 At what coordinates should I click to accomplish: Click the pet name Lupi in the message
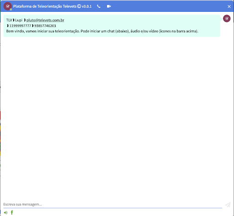[x=19, y=20]
